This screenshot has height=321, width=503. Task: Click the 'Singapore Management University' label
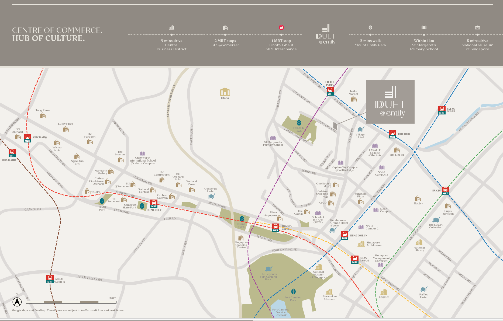tap(381, 258)
